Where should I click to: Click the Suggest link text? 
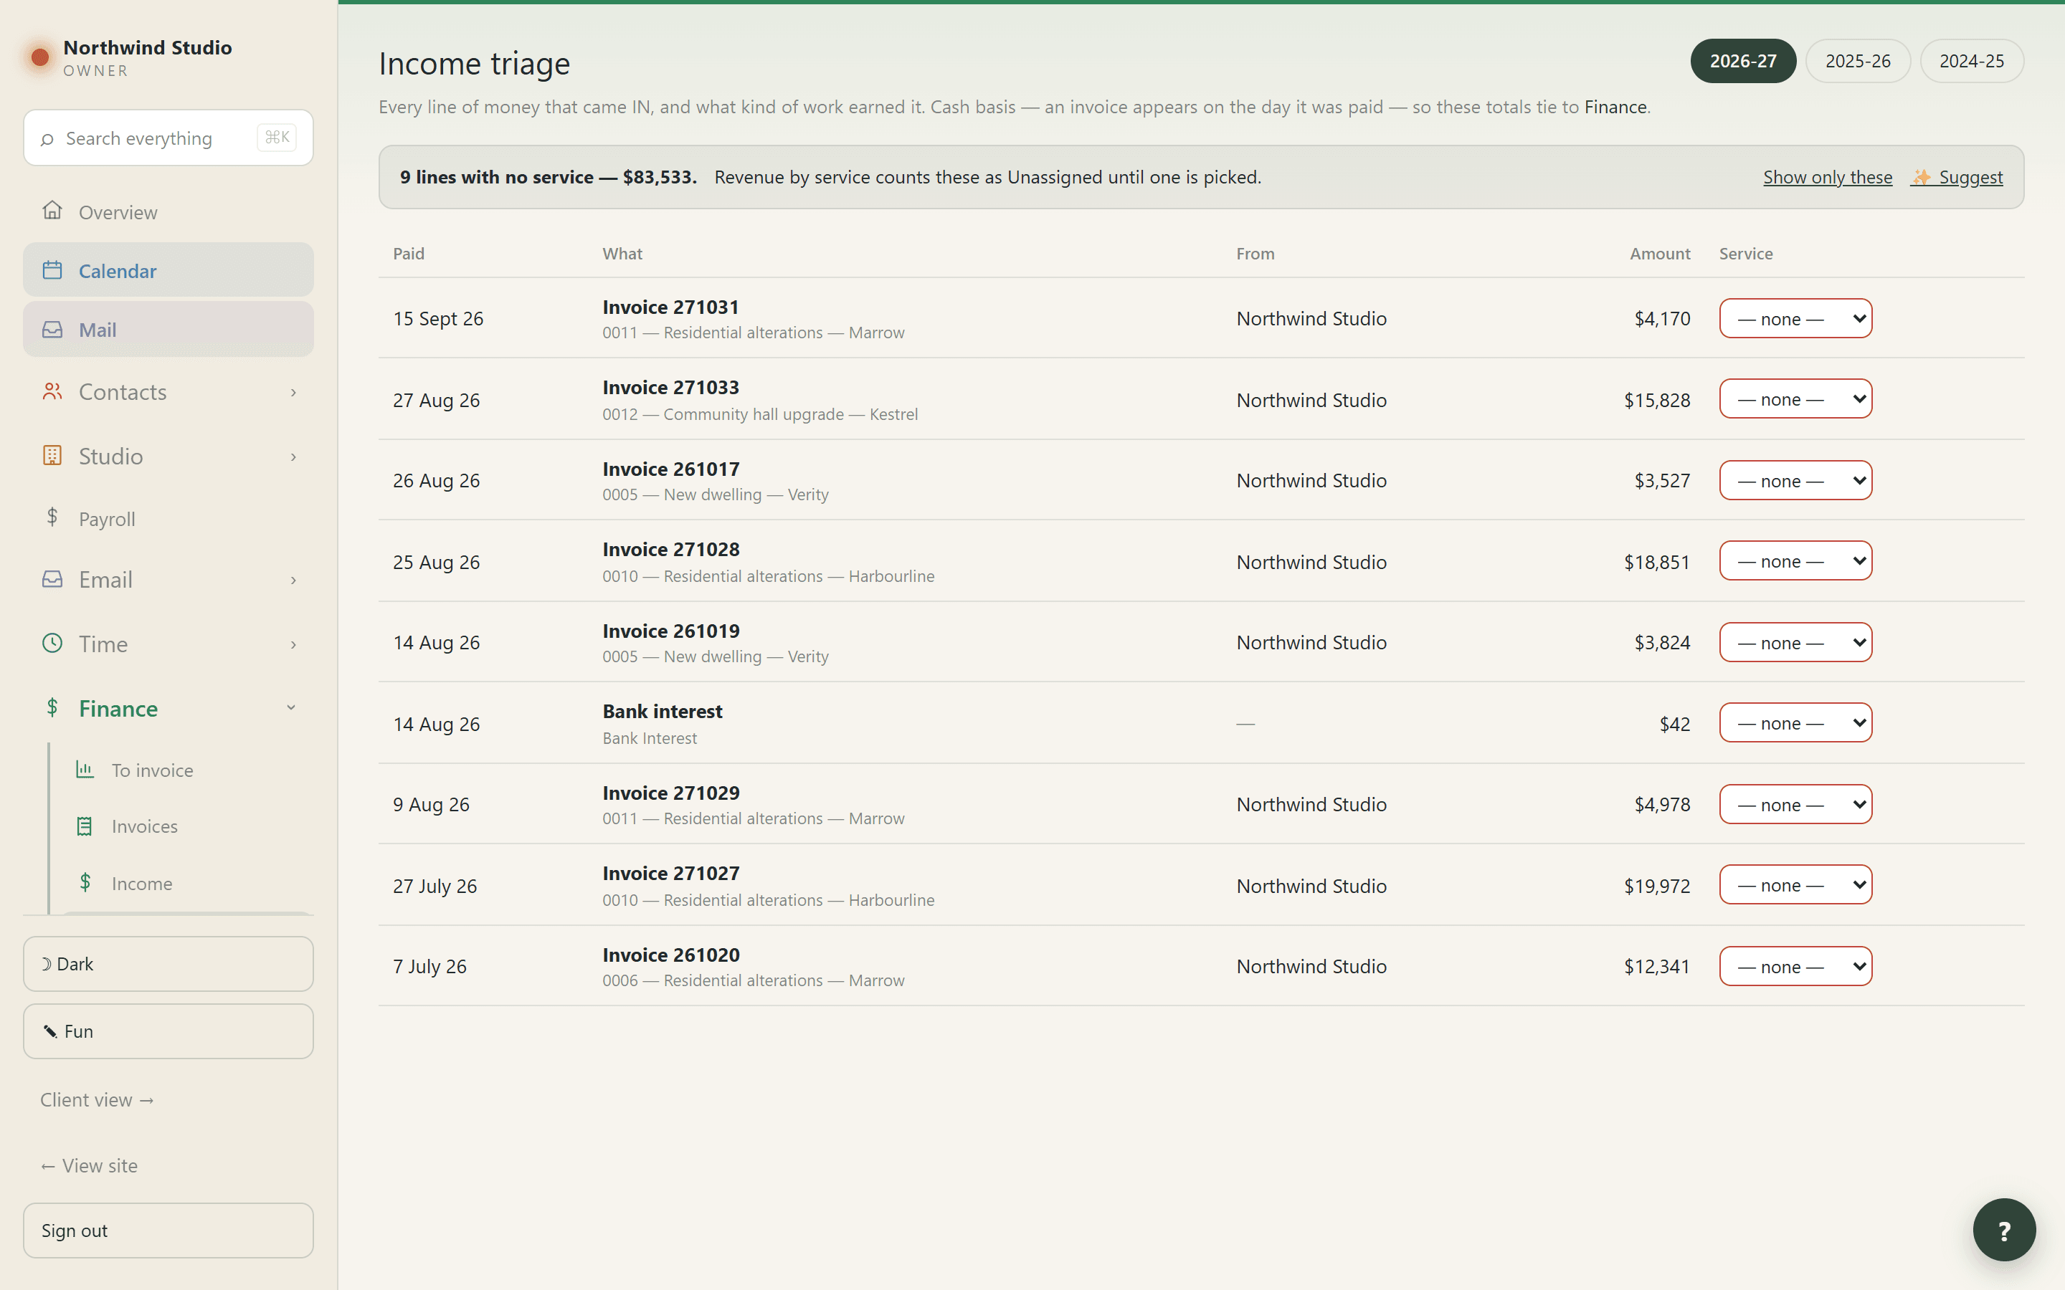click(1970, 176)
